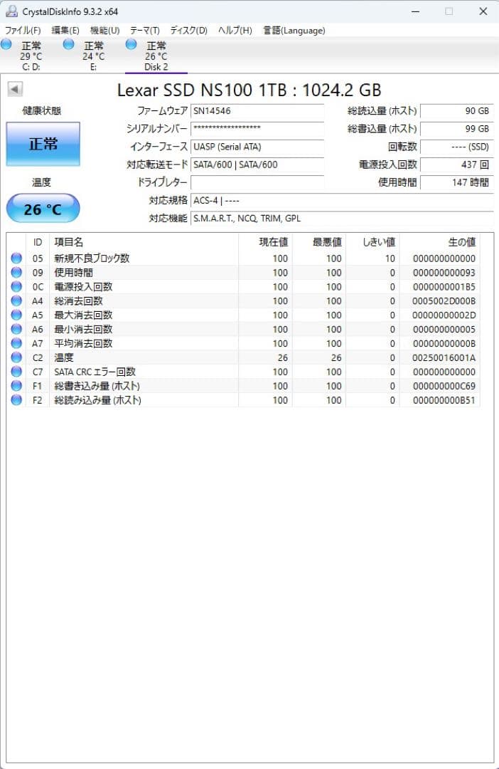Click the 生の値 column header
This screenshot has height=769, width=499.
click(440, 242)
